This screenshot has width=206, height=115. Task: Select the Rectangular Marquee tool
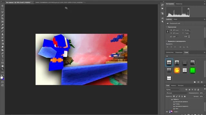2,9
